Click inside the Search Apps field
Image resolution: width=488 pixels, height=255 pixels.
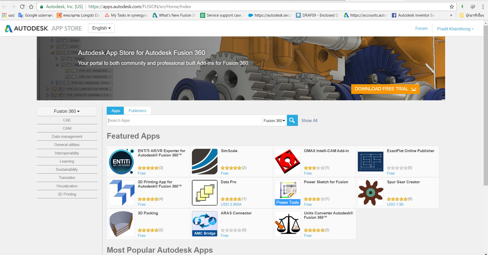179,120
